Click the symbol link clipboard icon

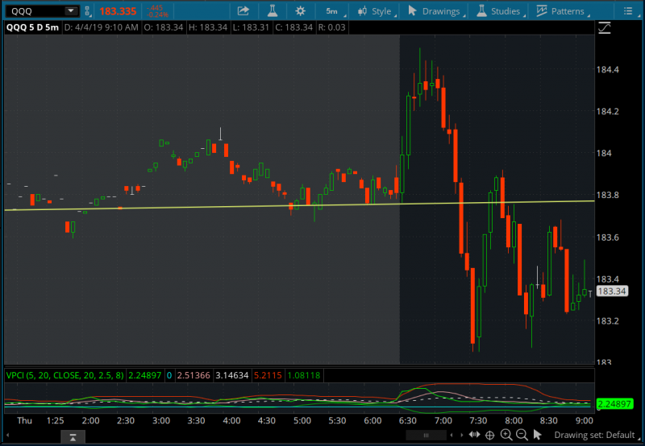click(x=88, y=11)
